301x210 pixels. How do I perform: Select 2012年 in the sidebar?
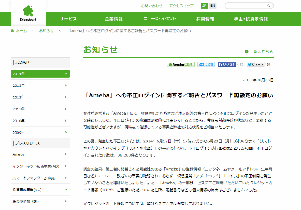[40, 97]
